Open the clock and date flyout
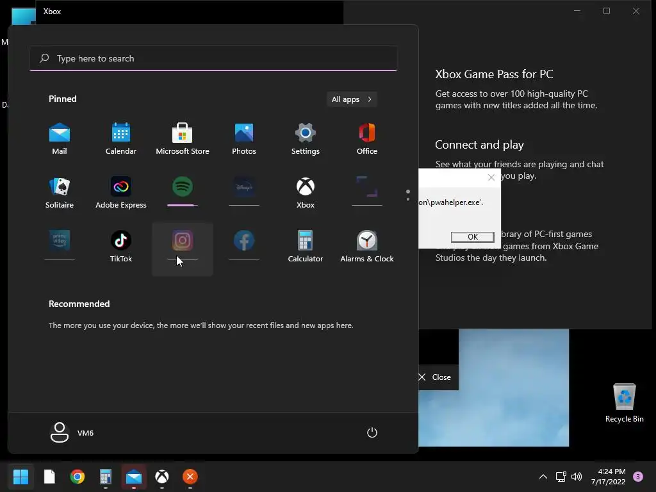 coord(609,477)
